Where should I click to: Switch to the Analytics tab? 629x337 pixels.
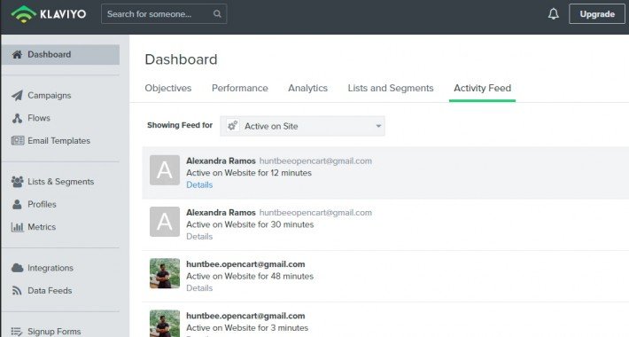307,88
